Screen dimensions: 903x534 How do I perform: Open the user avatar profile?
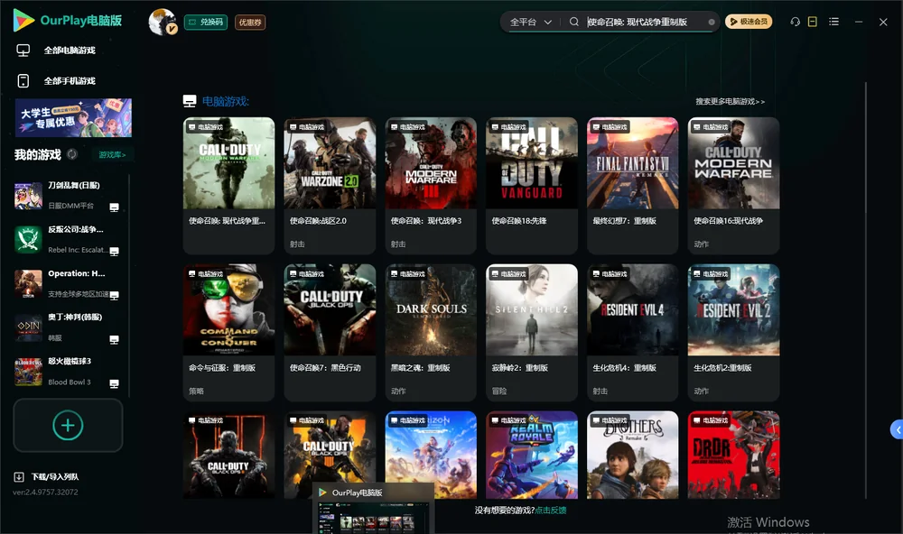tap(163, 22)
